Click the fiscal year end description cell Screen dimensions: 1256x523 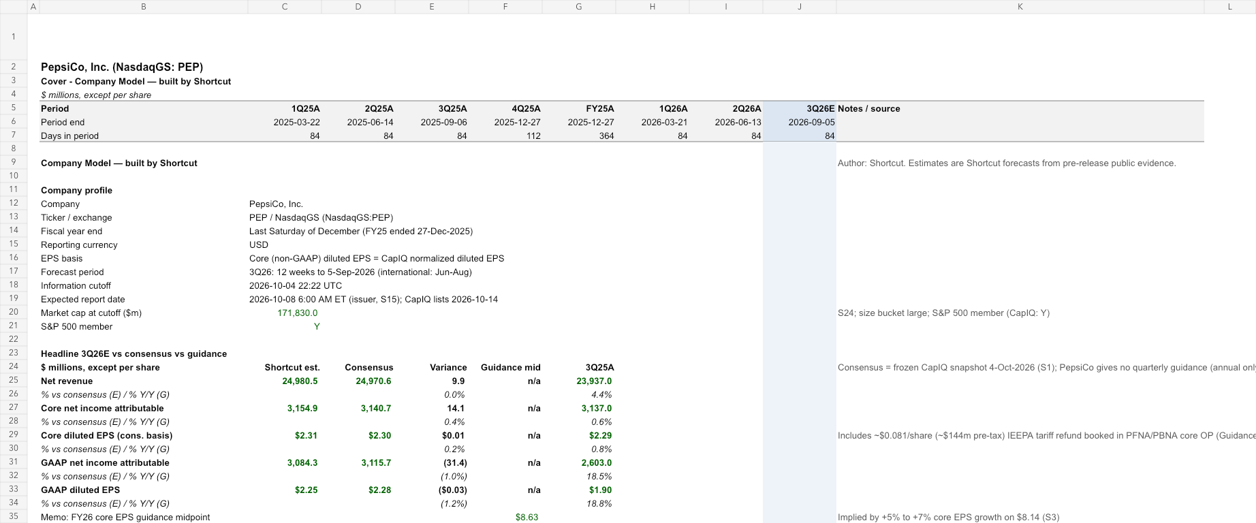[x=361, y=231]
